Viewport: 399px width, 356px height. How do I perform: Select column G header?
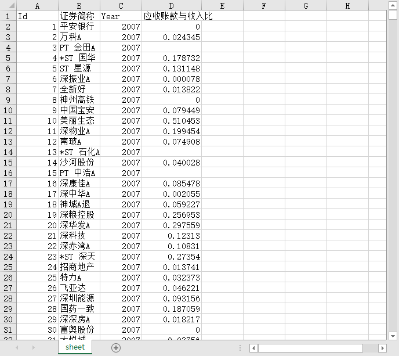point(306,6)
